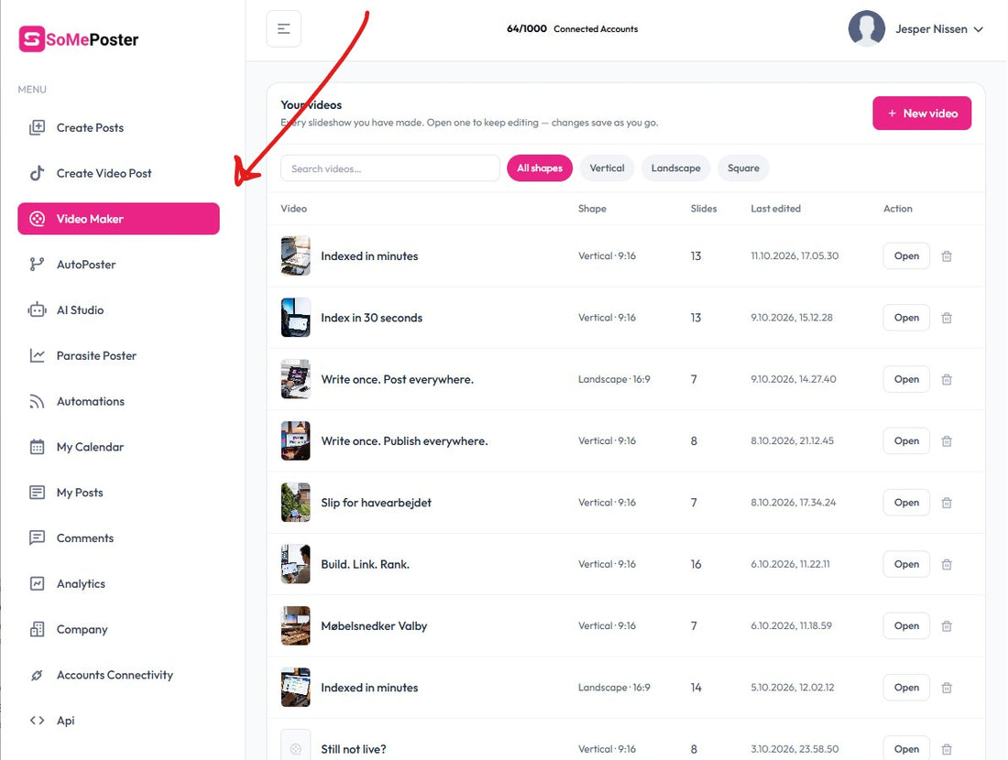1008x760 pixels.
Task: Click the Parasite Poster chart icon
Action: (x=38, y=355)
